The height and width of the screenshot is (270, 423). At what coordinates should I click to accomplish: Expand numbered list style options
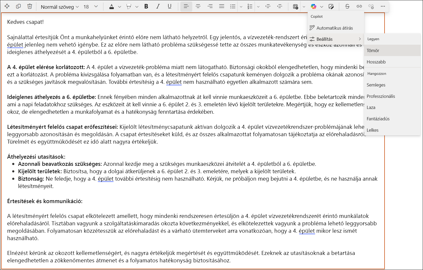coord(258,7)
